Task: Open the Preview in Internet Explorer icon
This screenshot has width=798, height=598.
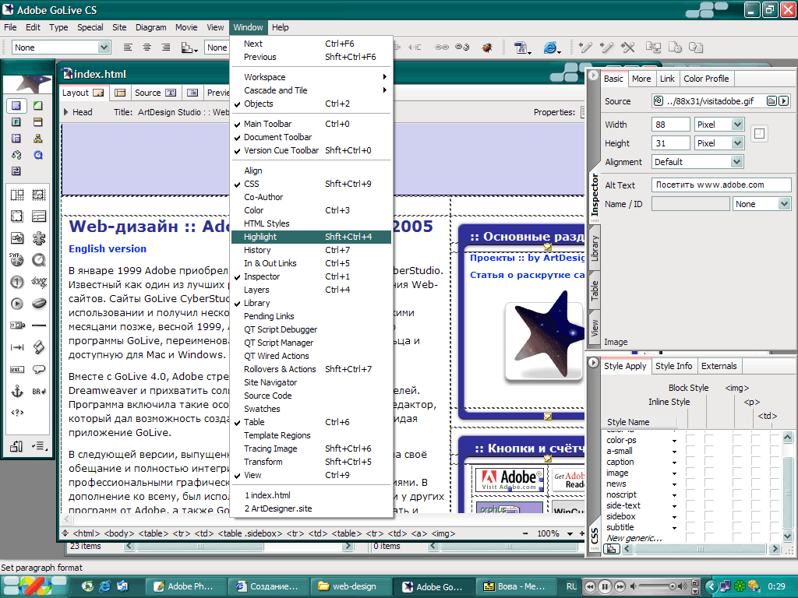Action: 549,47
